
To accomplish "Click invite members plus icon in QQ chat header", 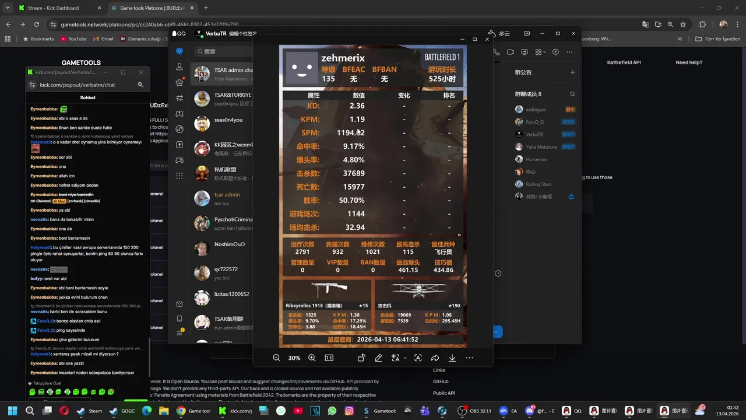I will coord(555,52).
